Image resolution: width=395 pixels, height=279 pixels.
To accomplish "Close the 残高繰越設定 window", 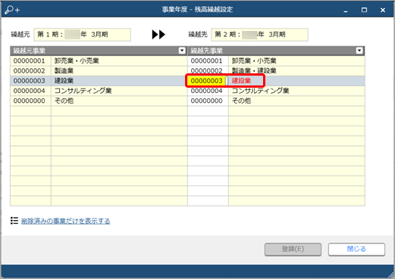I will point(383,10).
